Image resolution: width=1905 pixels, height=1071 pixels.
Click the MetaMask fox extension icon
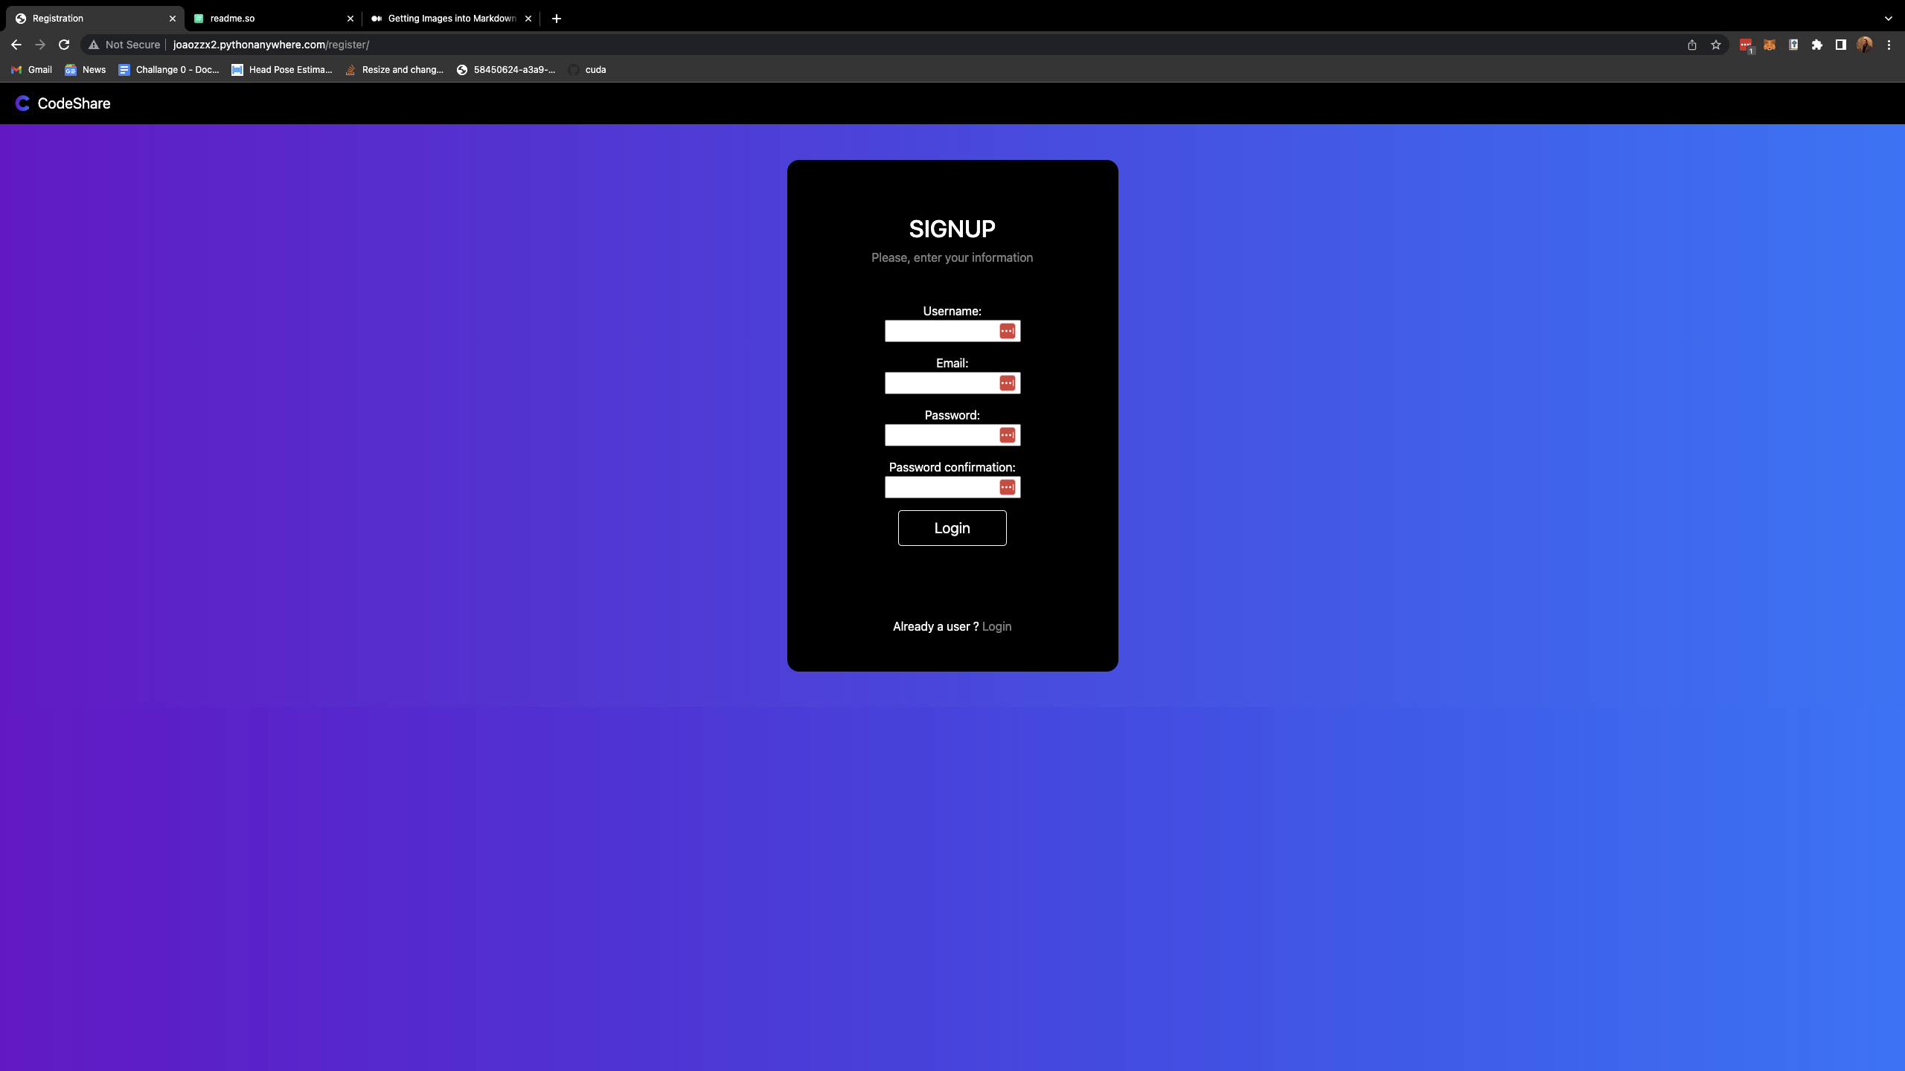pyautogui.click(x=1770, y=45)
